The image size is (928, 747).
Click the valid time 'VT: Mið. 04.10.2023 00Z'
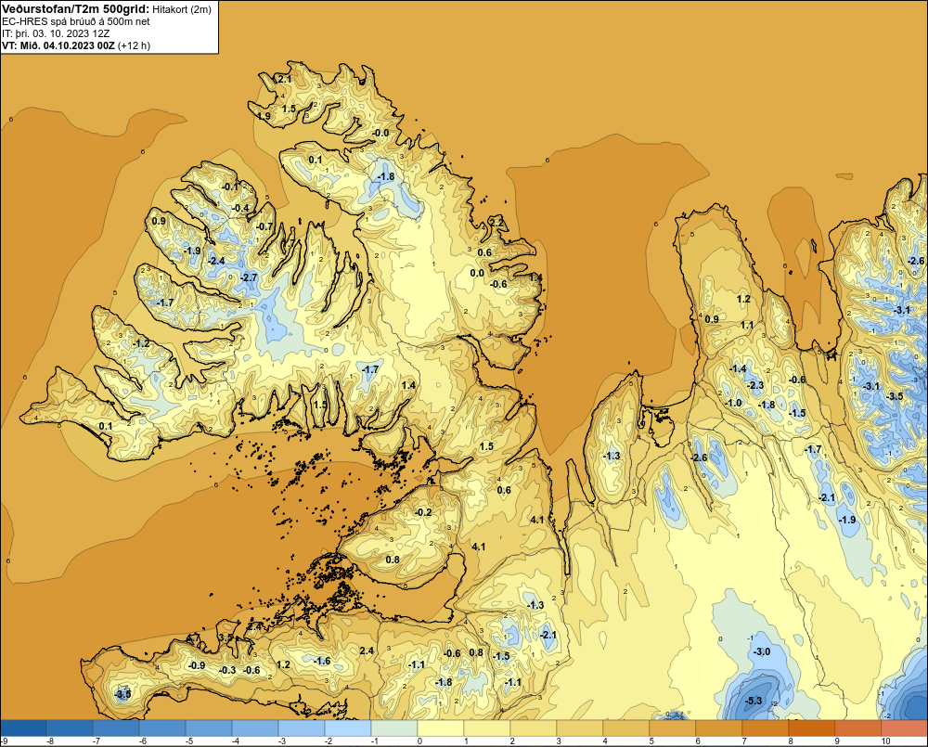pos(58,45)
